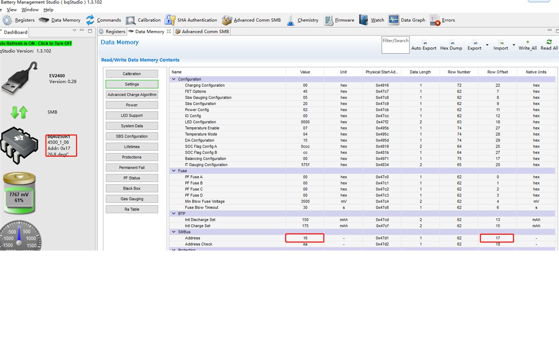559x359 pixels.
Task: Open Data Memory via chip icon
Action: tap(44, 20)
